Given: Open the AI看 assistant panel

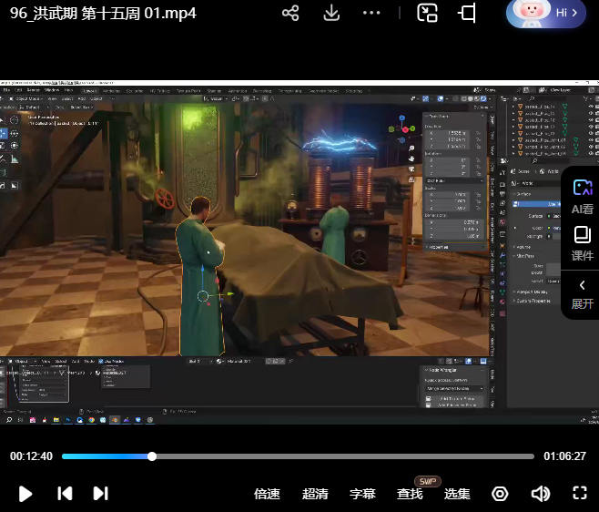Looking at the screenshot, I should 582,195.
